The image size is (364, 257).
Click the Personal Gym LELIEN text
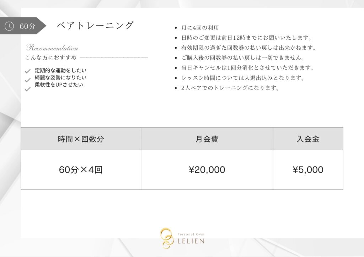pyautogui.click(x=191, y=239)
